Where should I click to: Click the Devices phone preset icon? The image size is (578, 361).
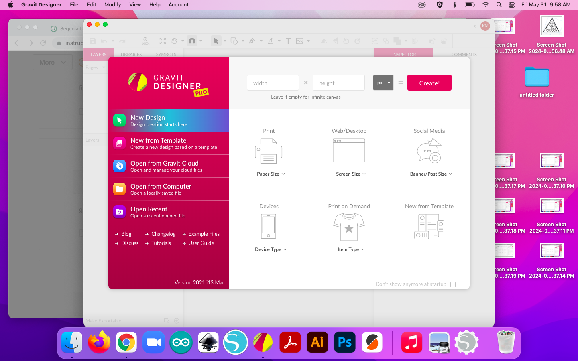(x=269, y=226)
